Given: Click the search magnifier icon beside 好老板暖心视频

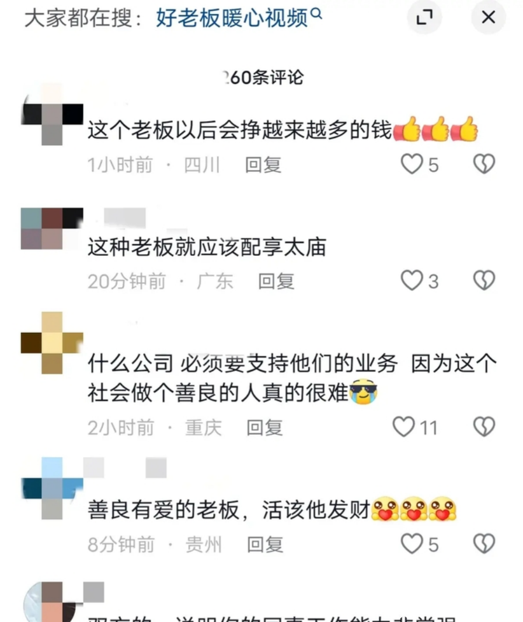Looking at the screenshot, I should tap(316, 14).
